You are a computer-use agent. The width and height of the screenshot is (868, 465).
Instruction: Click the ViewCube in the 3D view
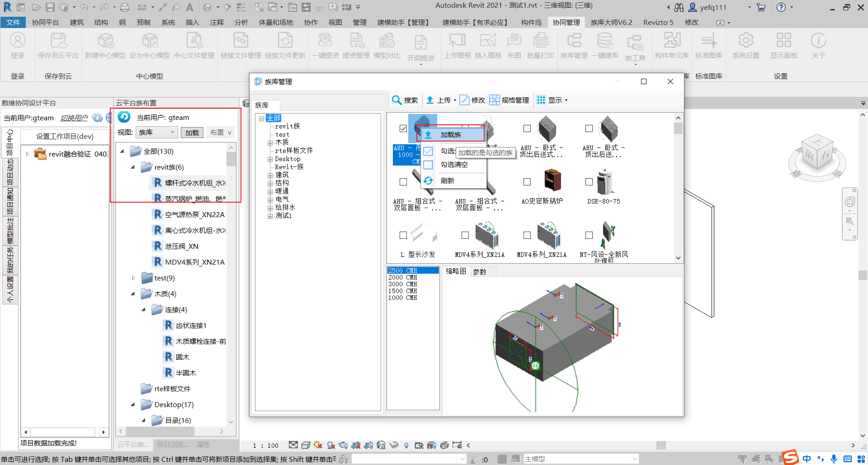click(x=816, y=152)
